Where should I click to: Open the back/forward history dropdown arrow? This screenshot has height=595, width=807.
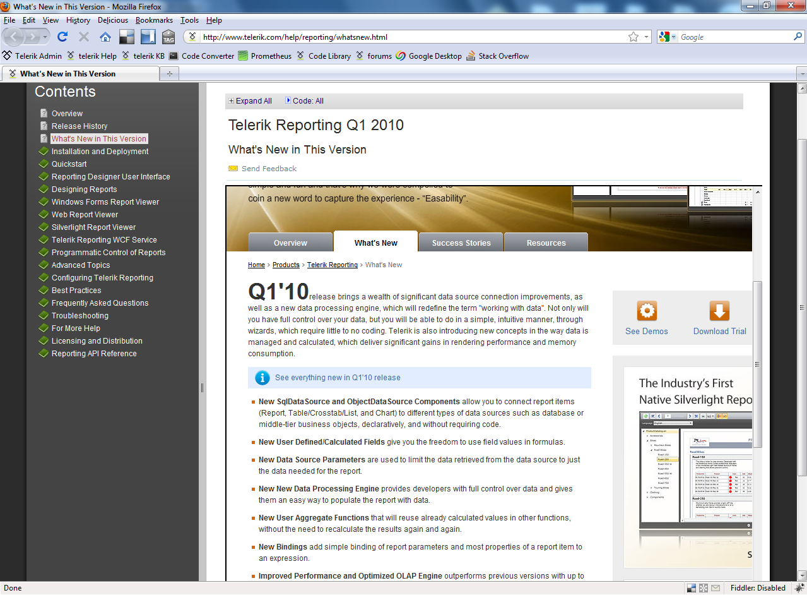(x=45, y=37)
